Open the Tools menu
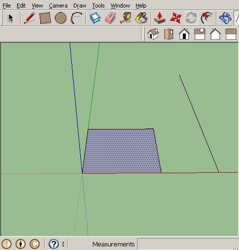Image resolution: width=239 pixels, height=250 pixels. point(98,6)
